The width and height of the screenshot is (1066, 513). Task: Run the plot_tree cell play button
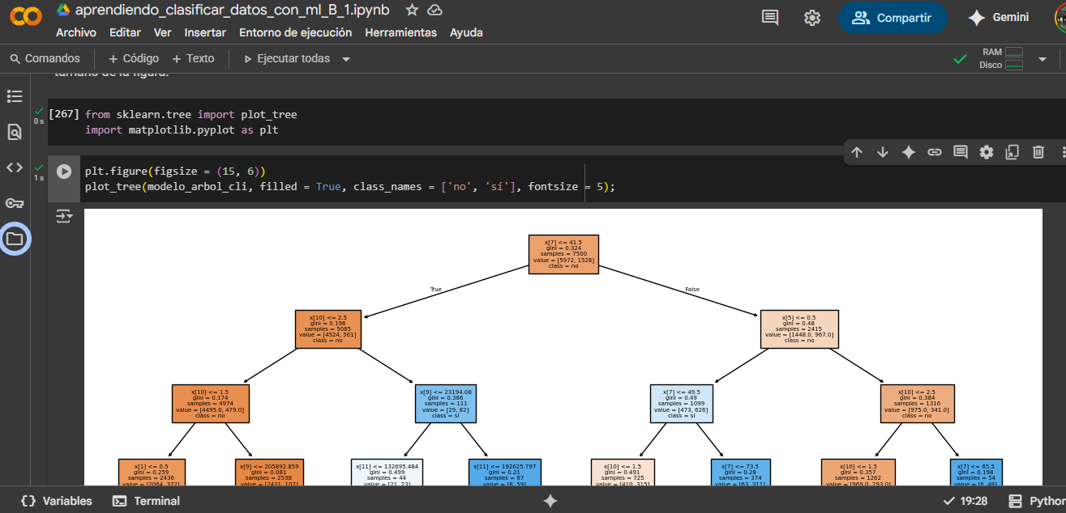pos(64,172)
